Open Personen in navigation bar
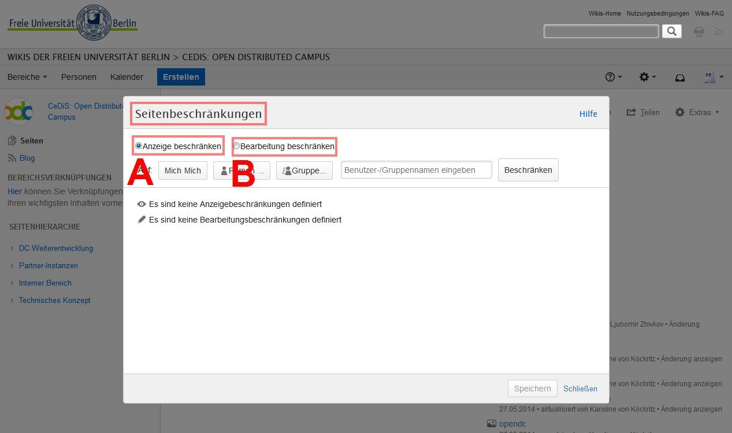The width and height of the screenshot is (732, 433). tap(79, 77)
